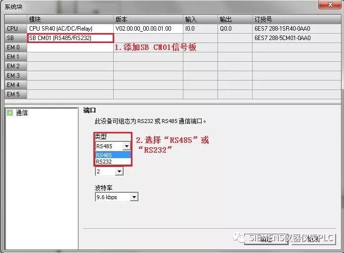
Task: Click the Q0.0 output address cell
Action: click(x=235, y=29)
